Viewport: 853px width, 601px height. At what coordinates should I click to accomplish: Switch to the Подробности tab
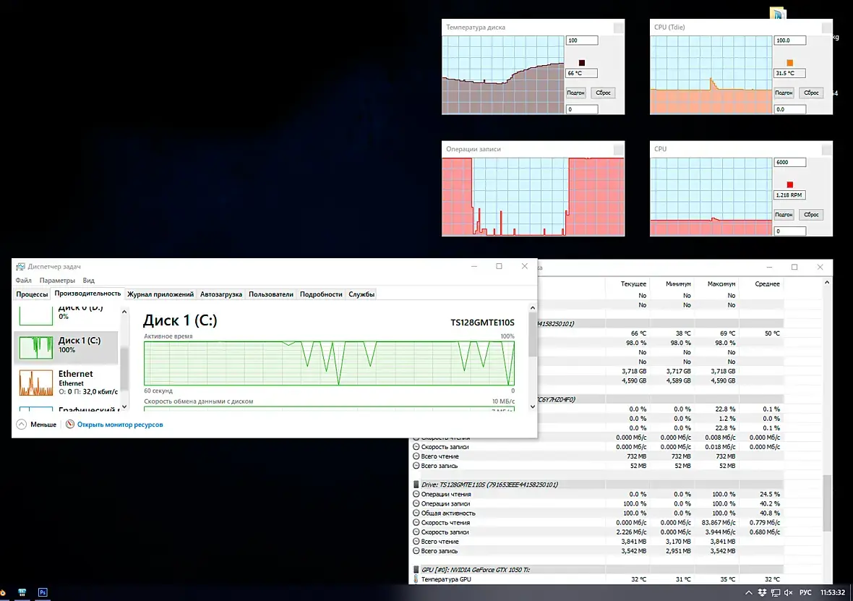click(321, 294)
